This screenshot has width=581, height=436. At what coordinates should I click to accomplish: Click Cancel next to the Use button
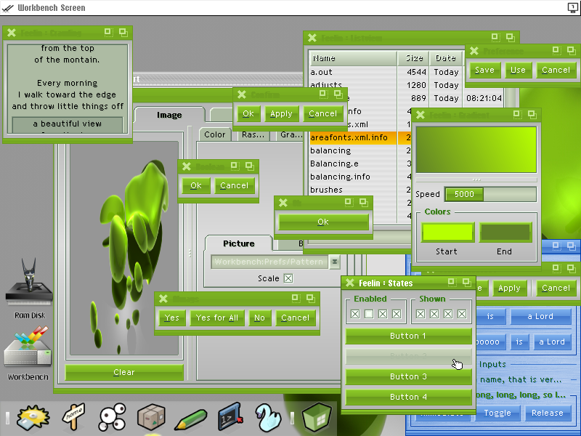pos(556,70)
